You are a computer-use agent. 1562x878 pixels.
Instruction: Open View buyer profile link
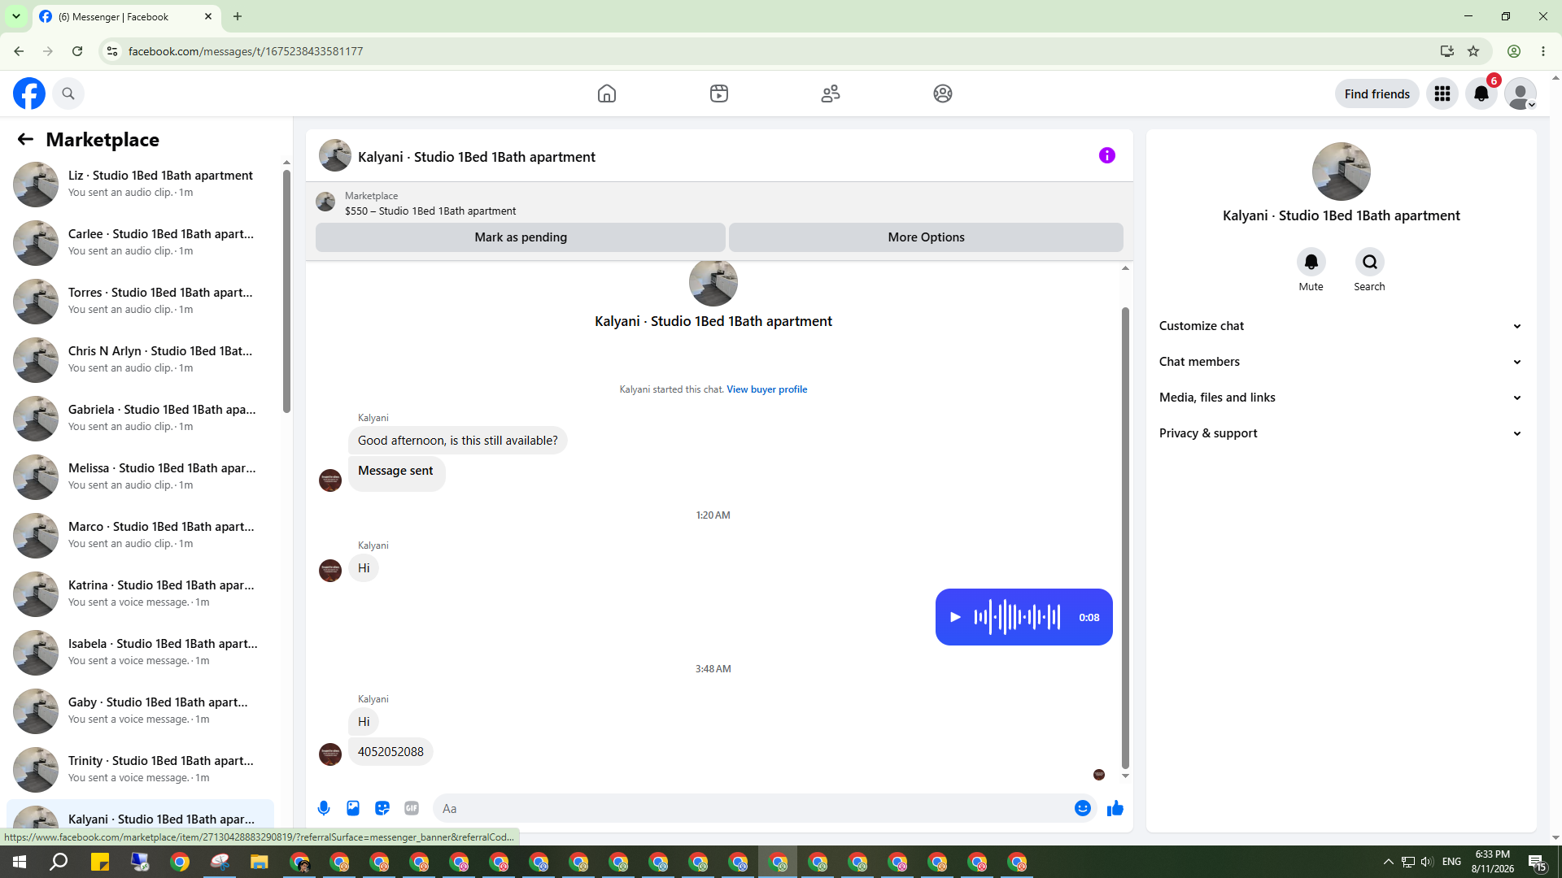(766, 389)
